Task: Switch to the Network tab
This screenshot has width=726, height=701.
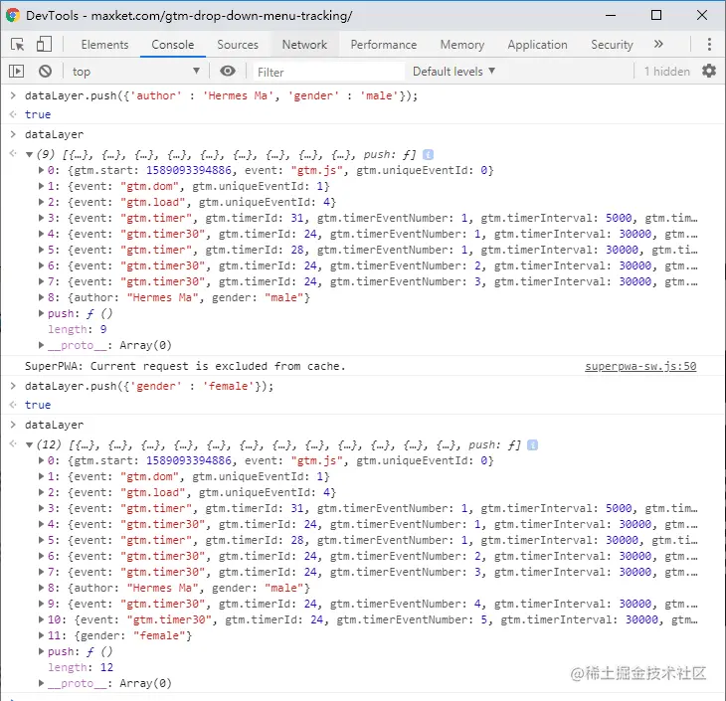Action: (x=304, y=45)
